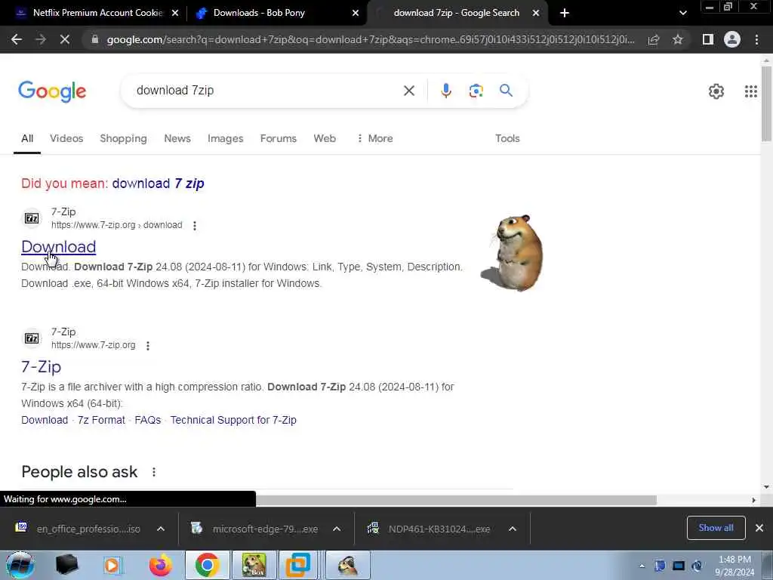Click the Download result title link
The width and height of the screenshot is (773, 580).
(x=59, y=247)
